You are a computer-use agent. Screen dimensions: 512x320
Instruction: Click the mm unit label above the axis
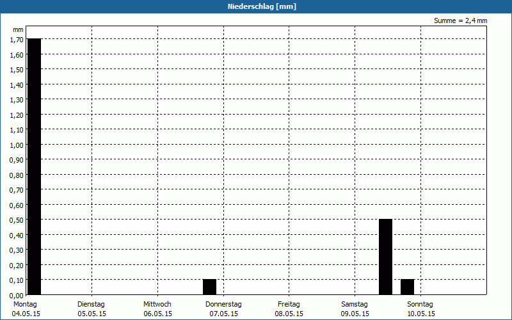(18, 30)
